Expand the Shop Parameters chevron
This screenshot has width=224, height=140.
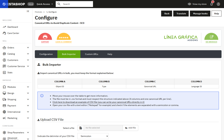tap(28, 132)
